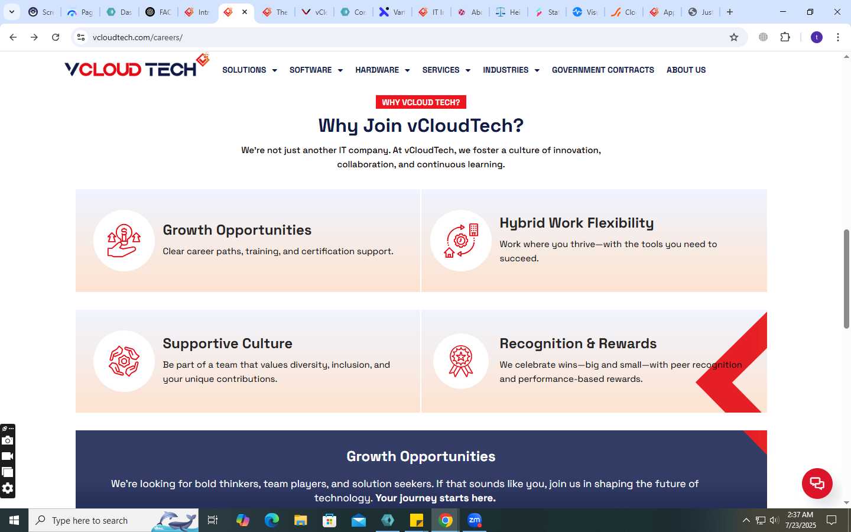Screen dimensions: 851x532
Task: Open the taskbar clock and date
Action: tap(800, 520)
